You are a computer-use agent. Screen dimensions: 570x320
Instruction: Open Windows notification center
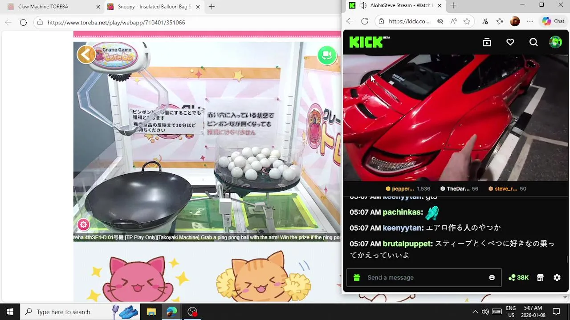tap(556, 312)
